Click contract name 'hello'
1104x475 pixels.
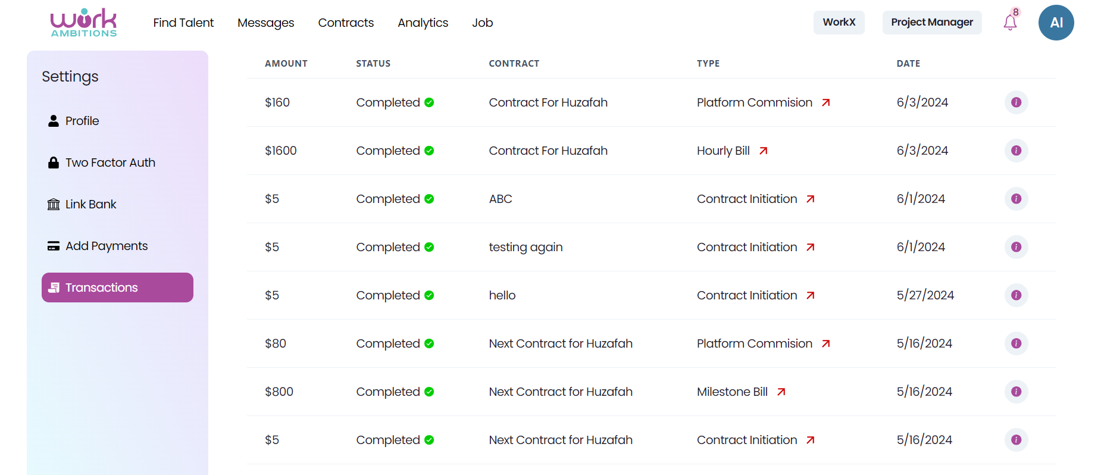tap(502, 295)
